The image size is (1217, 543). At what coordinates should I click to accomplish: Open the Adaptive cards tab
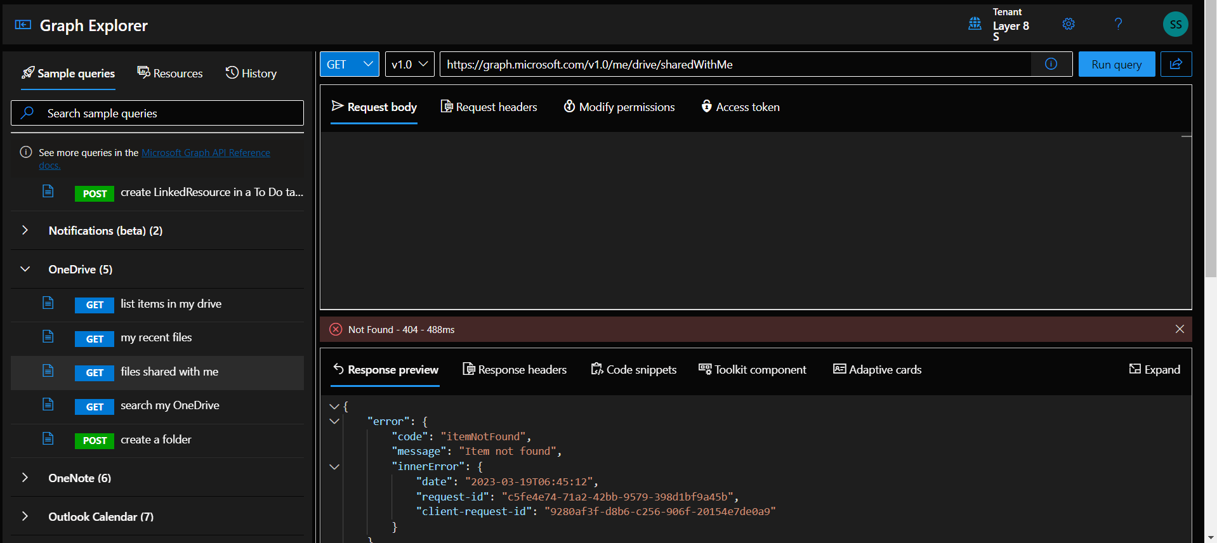878,370
